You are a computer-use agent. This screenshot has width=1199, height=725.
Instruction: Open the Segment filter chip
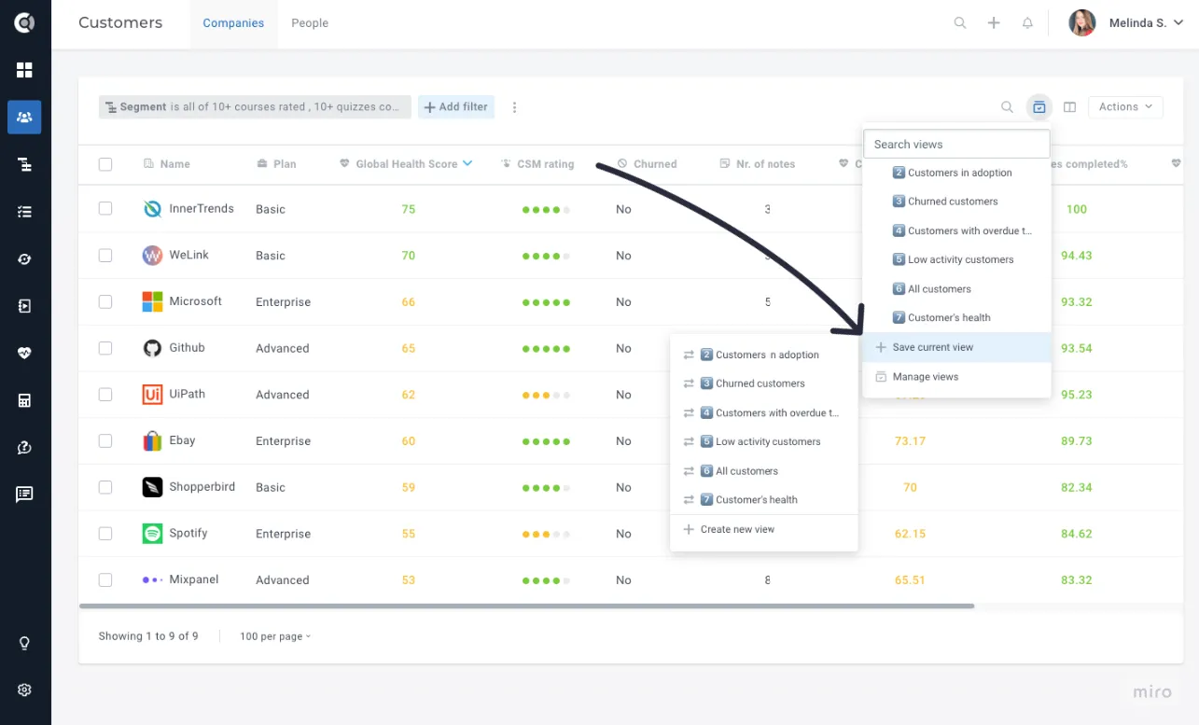(255, 107)
